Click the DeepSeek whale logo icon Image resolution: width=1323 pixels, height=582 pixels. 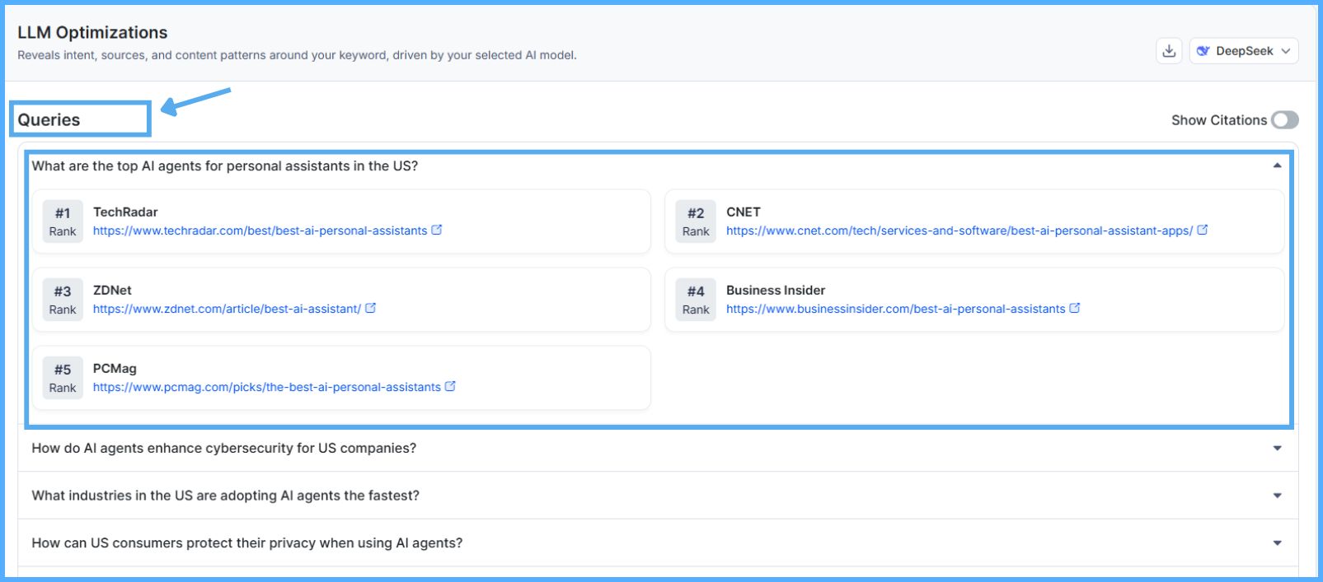[x=1203, y=51]
